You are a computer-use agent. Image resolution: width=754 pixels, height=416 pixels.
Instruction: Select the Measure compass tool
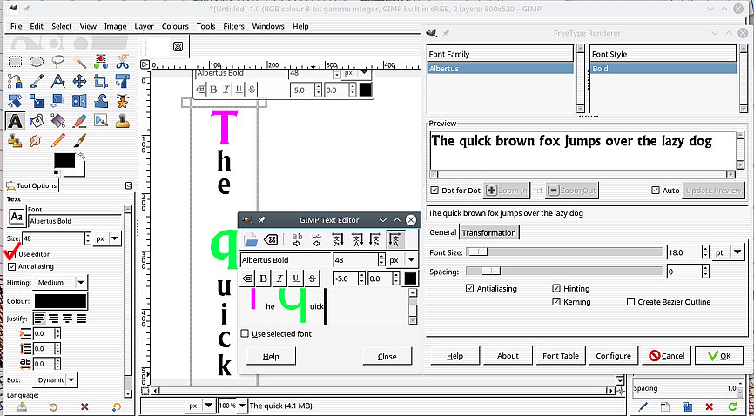coord(58,81)
